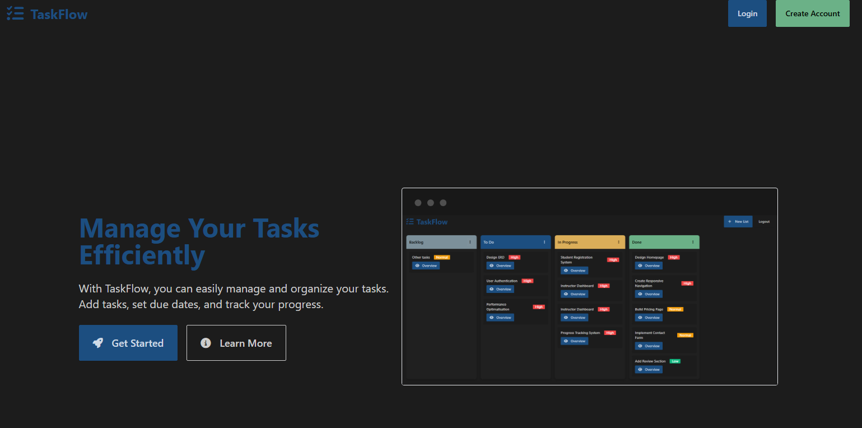Click the eye icon under 'User Authentication'
862x428 pixels.
tap(491, 289)
